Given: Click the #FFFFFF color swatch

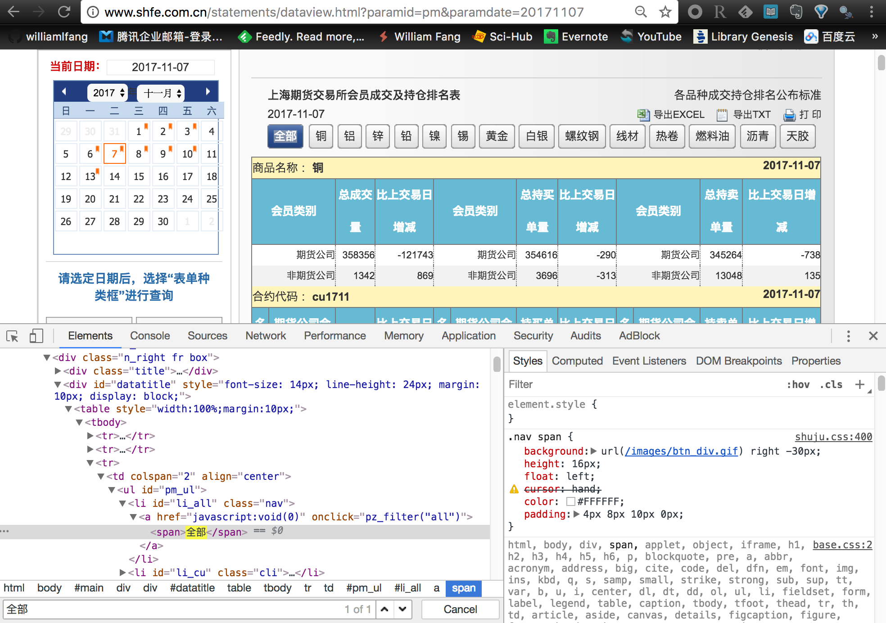Looking at the screenshot, I should [x=571, y=501].
